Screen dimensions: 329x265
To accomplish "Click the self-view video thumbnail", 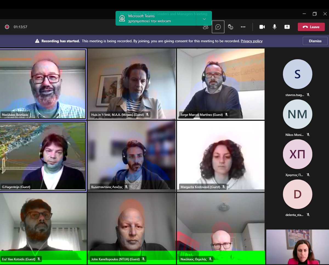I will coord(297,247).
